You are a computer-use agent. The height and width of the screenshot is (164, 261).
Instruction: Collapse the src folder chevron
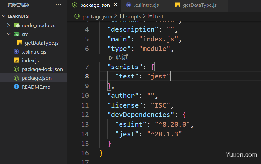pos(9,34)
